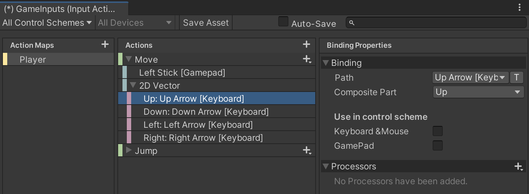This screenshot has height=194, width=529.
Task: Open the Composite Part dropdown
Action: point(478,92)
